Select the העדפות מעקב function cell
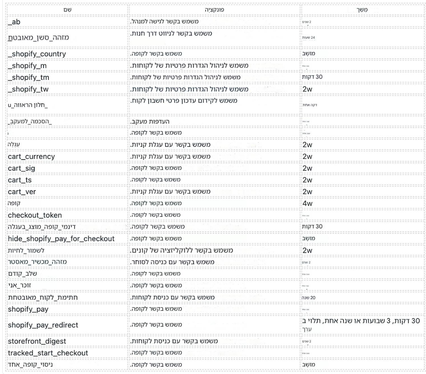The height and width of the screenshot is (374, 426). pyautogui.click(x=155, y=122)
